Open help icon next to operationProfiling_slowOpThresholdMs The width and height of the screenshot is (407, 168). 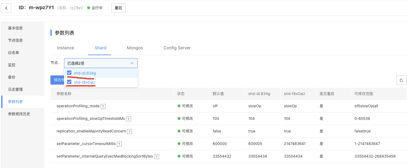click(129, 119)
